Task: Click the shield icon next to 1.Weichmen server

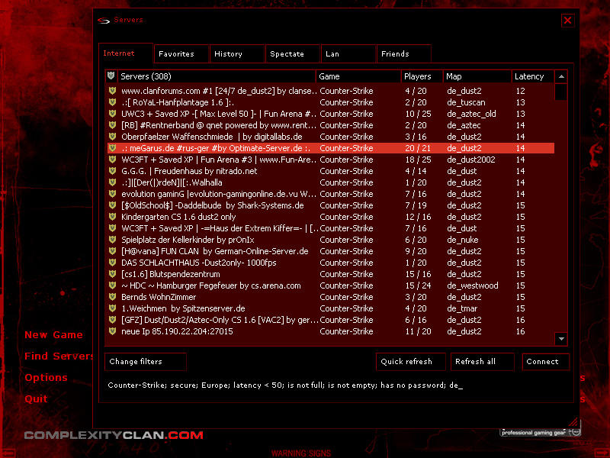Action: (112, 308)
